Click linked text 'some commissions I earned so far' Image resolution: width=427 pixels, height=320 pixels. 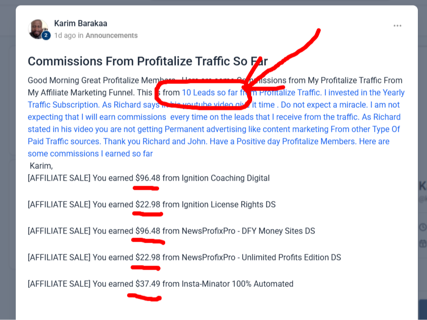[90, 154]
